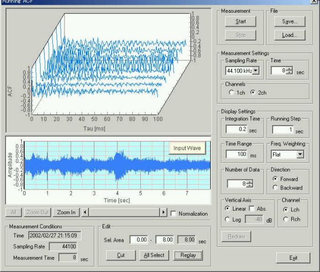Click the waveform scrollbar left arrow
The image size is (320, 272).
[x=85, y=212]
